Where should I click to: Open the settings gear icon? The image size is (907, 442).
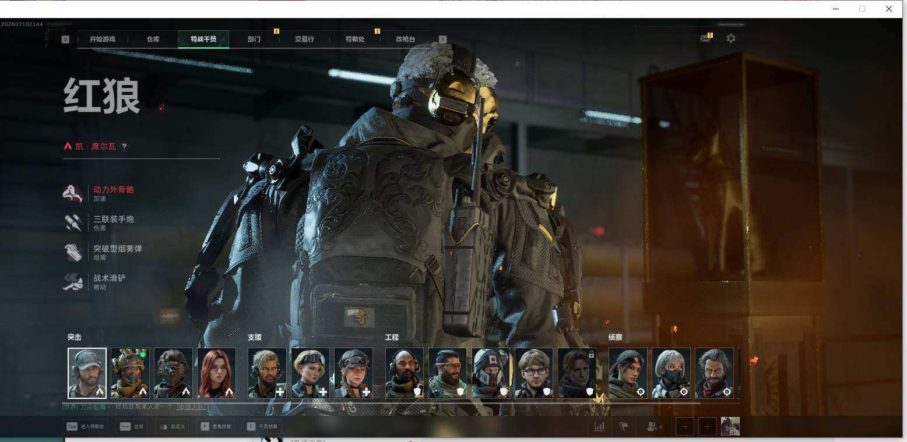point(730,38)
